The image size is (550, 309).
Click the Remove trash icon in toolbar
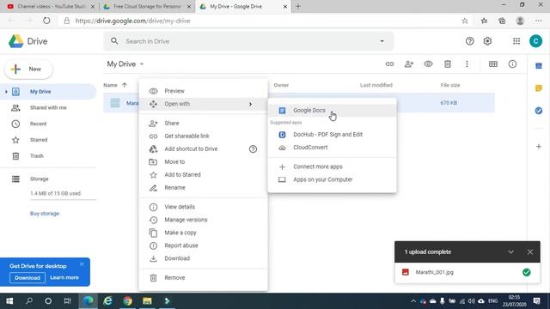click(x=447, y=64)
